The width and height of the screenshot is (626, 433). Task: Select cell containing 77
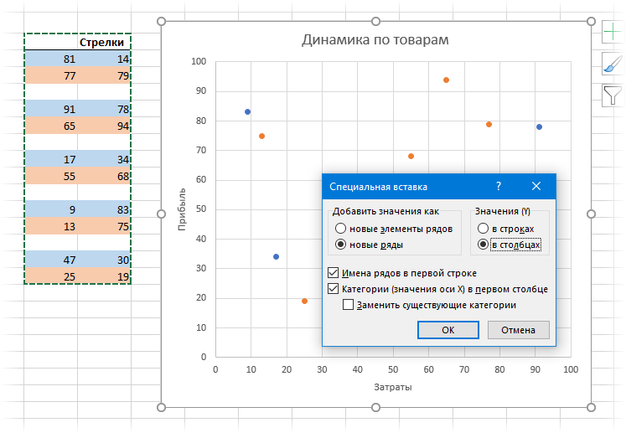(x=51, y=75)
